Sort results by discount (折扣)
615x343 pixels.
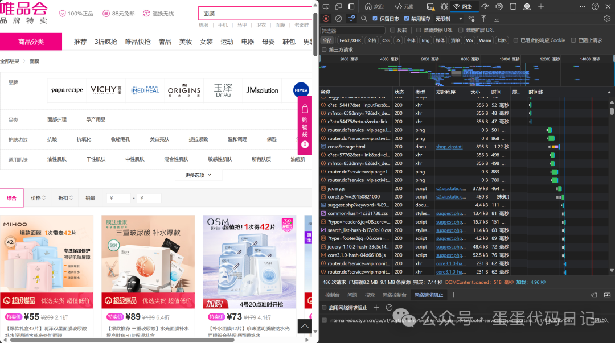pyautogui.click(x=65, y=198)
